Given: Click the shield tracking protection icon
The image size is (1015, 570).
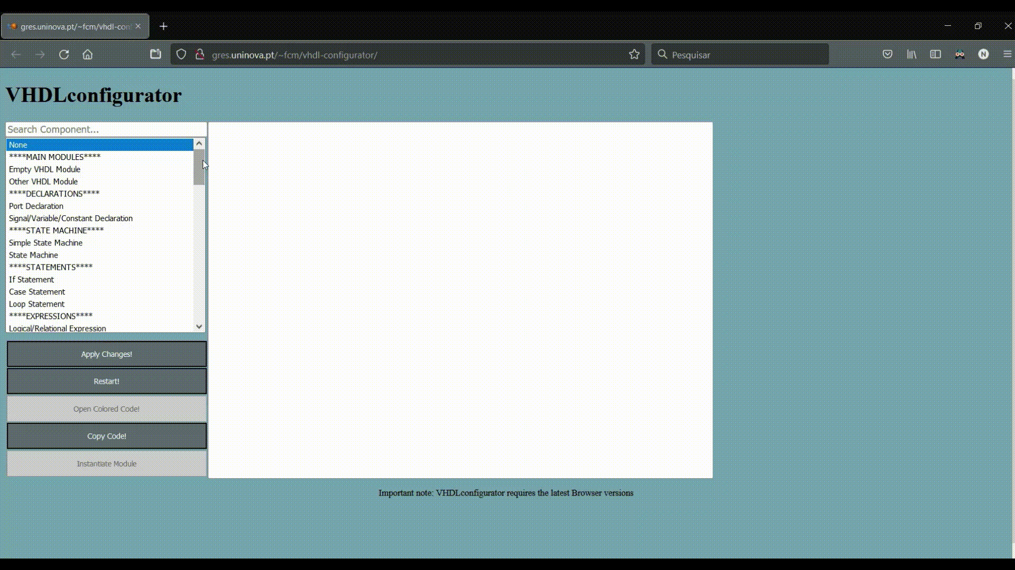Looking at the screenshot, I should tap(181, 54).
